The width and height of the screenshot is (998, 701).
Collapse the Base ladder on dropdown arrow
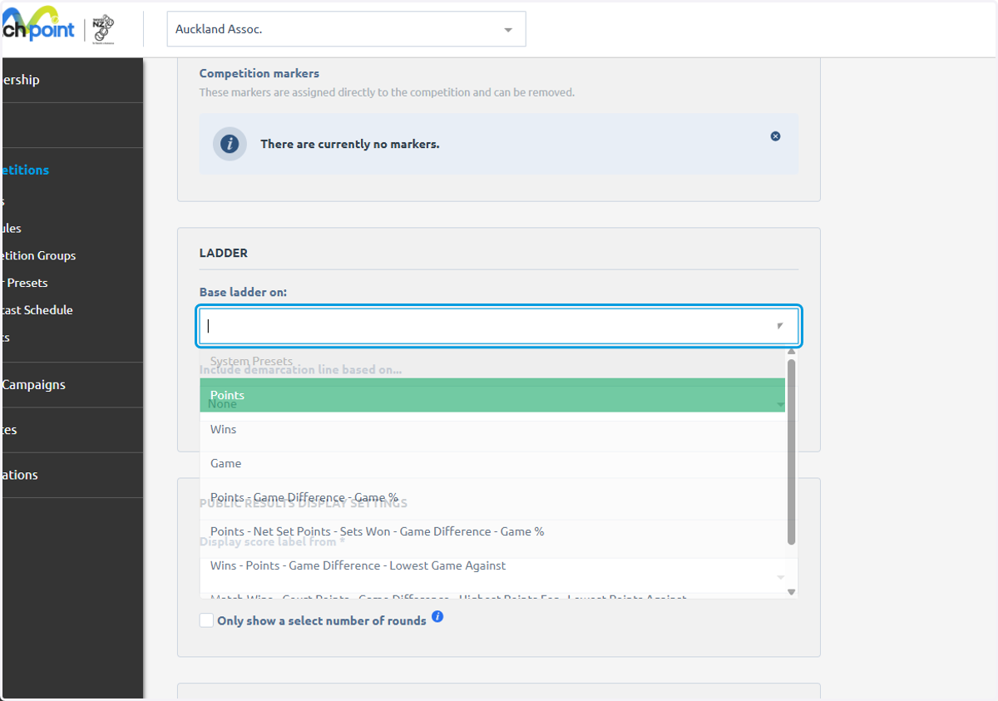click(x=779, y=326)
